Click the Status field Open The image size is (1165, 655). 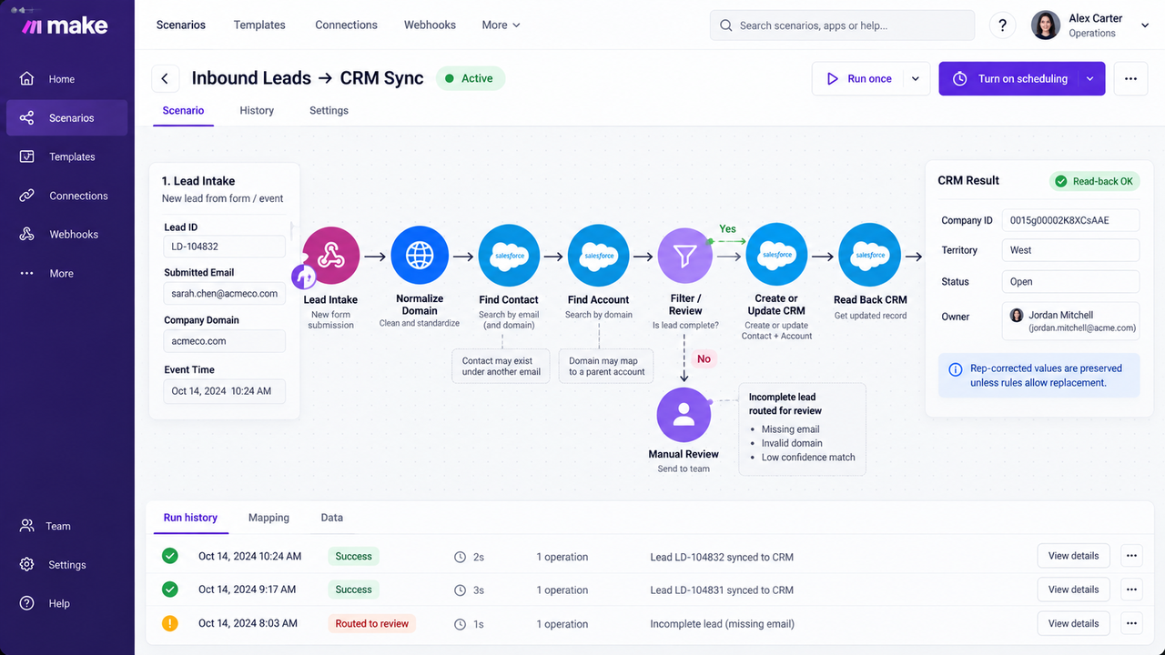pyautogui.click(x=1070, y=282)
